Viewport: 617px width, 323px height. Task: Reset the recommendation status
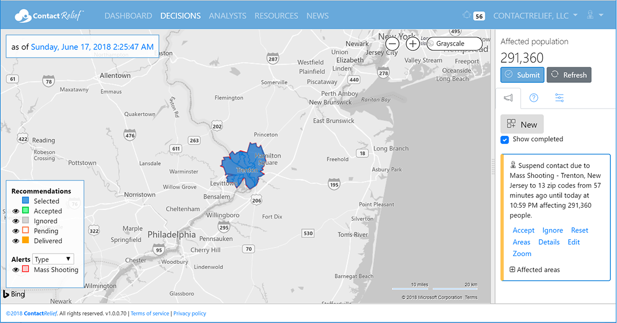coord(579,230)
